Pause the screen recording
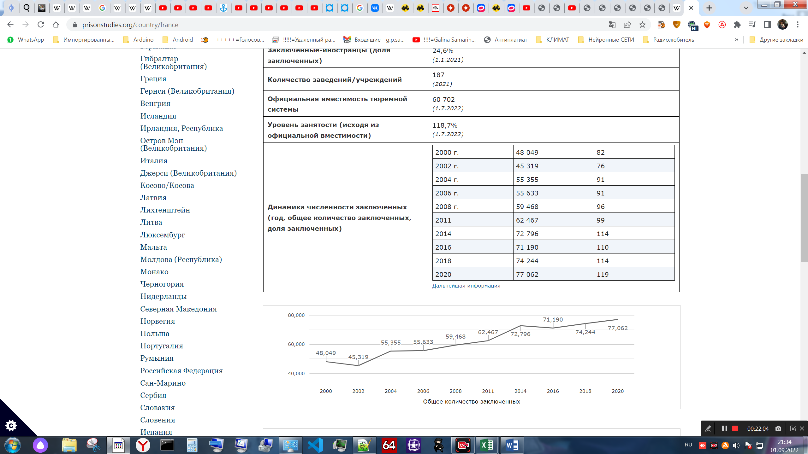Screen dimensions: 808x454 [725, 428]
